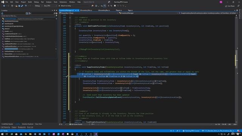This screenshot has width=242, height=136.
Task: Collapse the FindItemInInventory summary comment
Action: [70, 111]
